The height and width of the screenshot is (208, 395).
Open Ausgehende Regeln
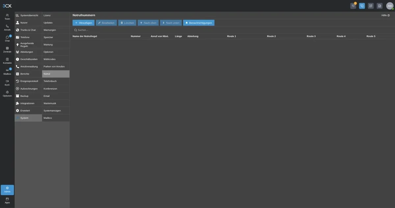click(28, 45)
